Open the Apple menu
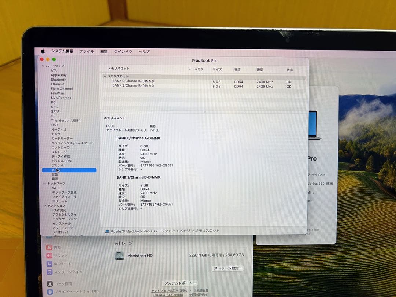This screenshot has width=396, height=297. [x=43, y=51]
